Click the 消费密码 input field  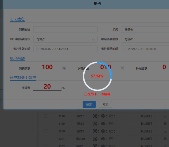click(x=65, y=30)
